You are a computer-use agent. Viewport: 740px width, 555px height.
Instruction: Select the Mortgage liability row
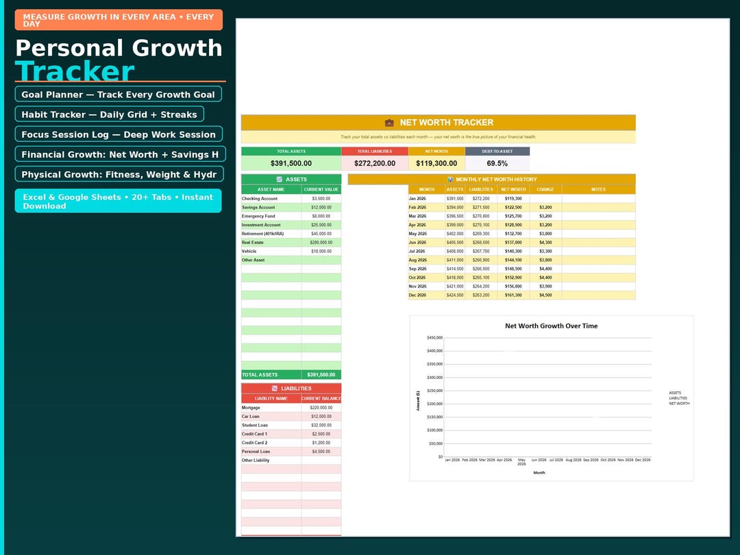(291, 408)
